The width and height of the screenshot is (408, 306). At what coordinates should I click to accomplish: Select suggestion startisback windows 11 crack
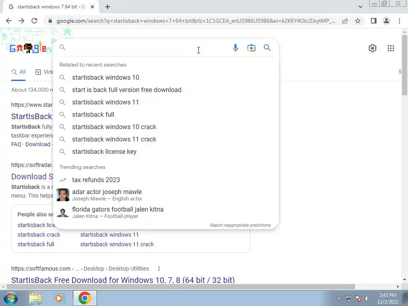(166, 139)
